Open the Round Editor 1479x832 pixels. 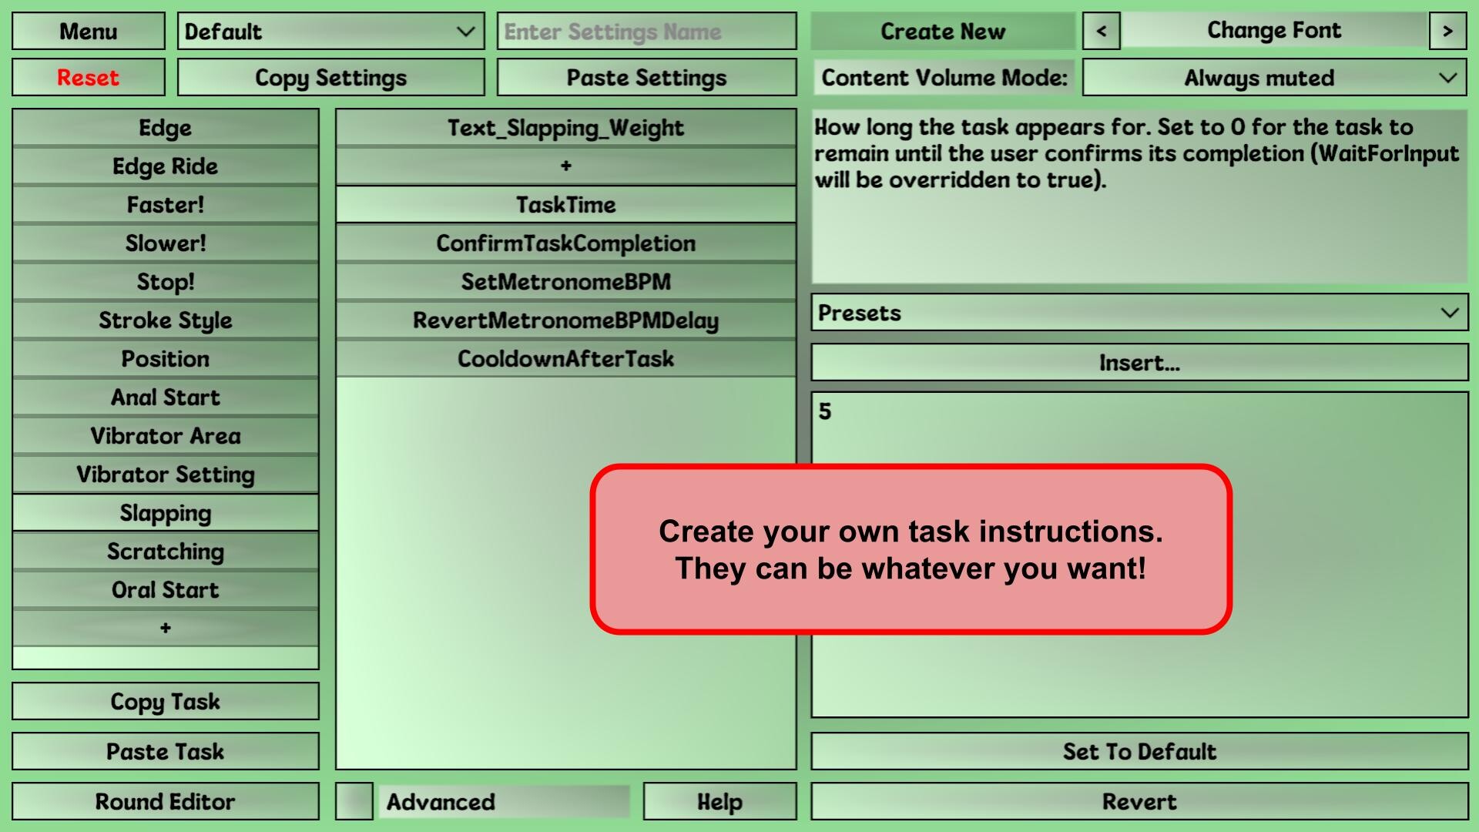pos(165,801)
